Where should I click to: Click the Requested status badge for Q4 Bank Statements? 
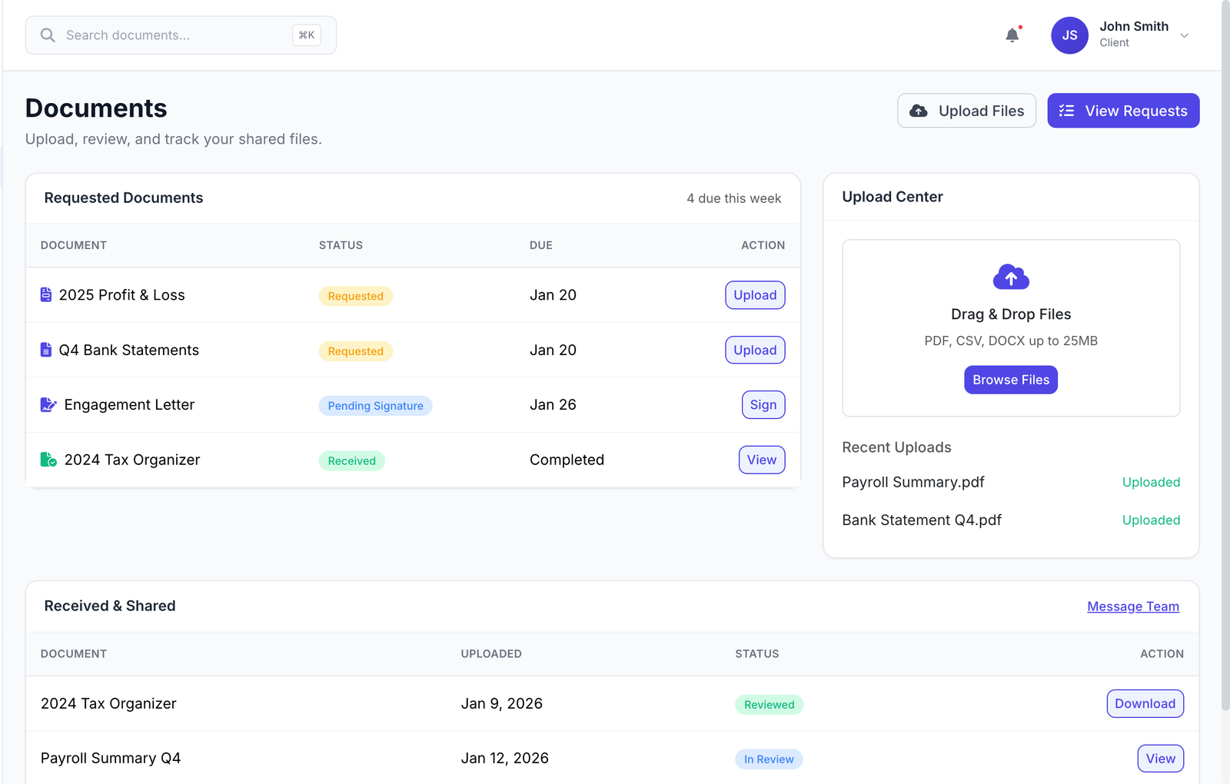[x=355, y=350]
